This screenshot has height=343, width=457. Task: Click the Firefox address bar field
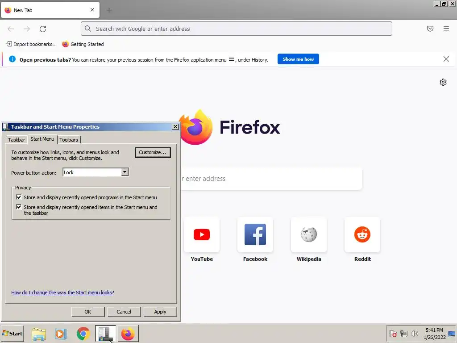pos(237,29)
